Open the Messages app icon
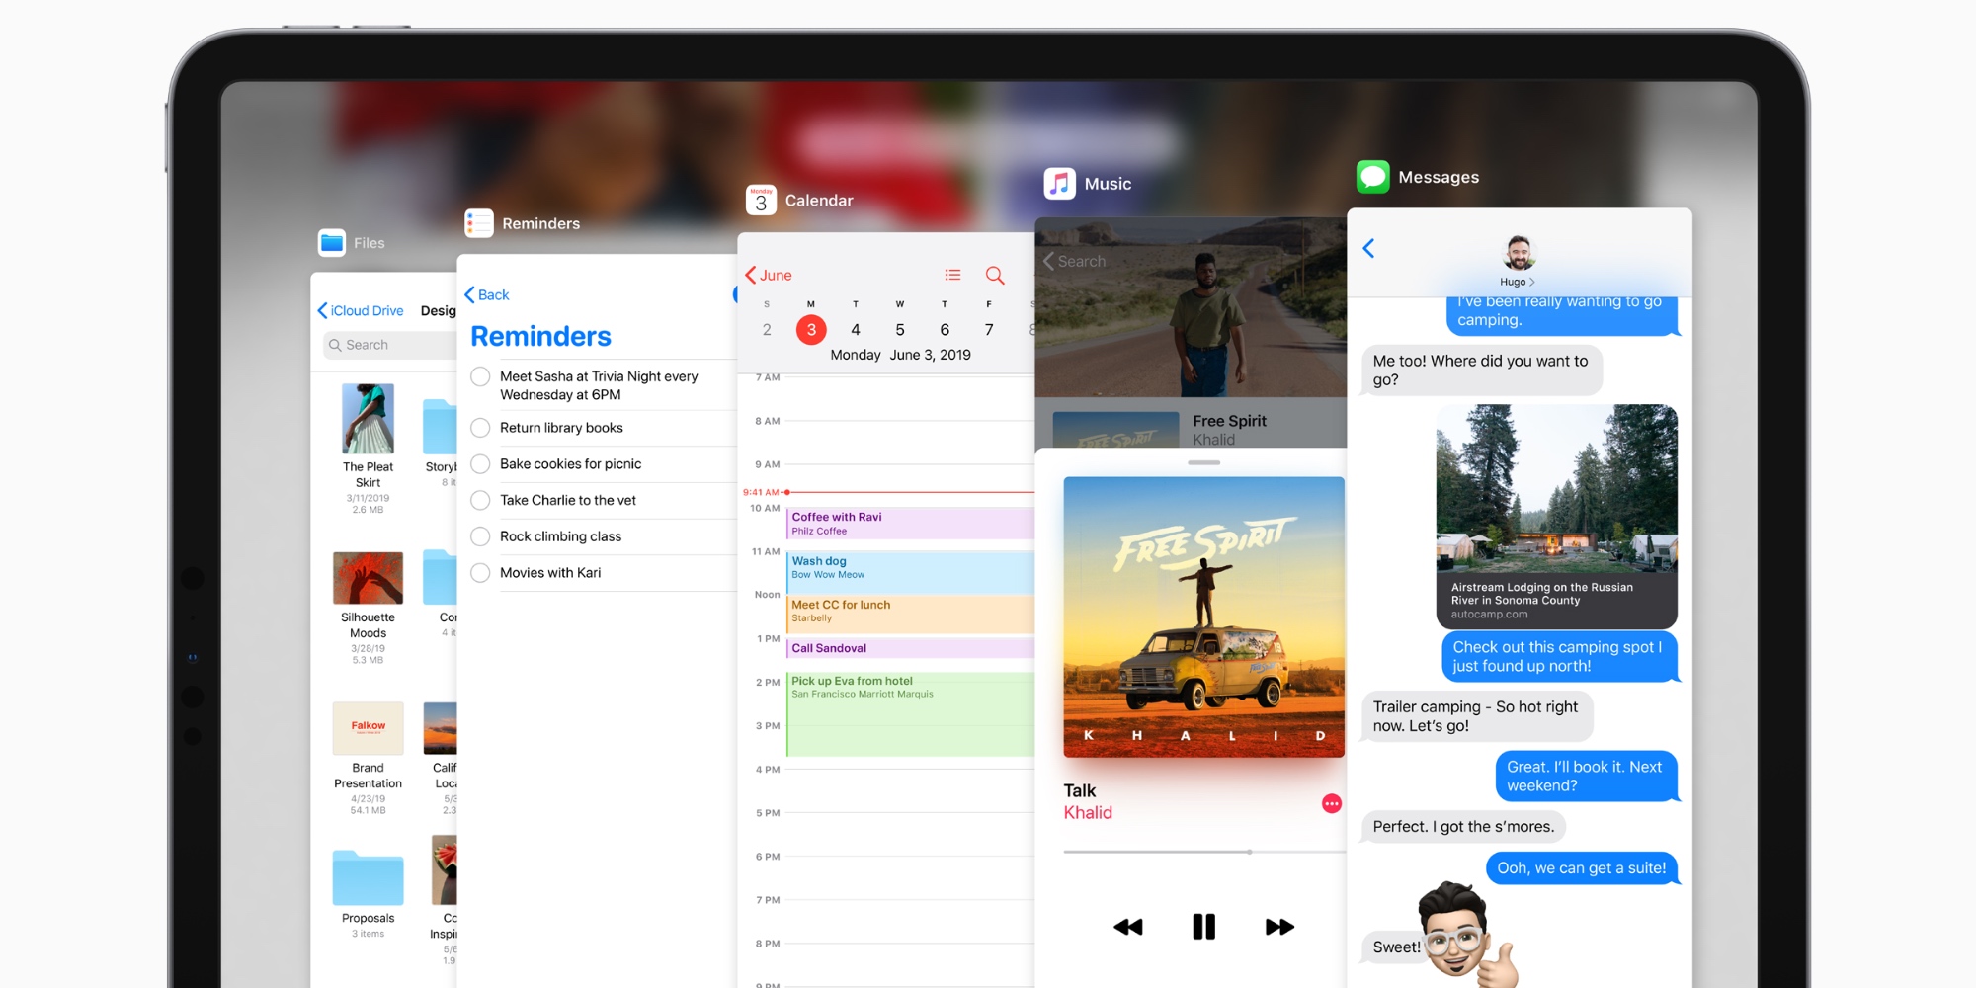The width and height of the screenshot is (1976, 988). pyautogui.click(x=1372, y=176)
